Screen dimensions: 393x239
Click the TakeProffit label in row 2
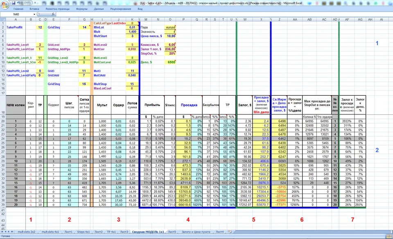(x=15, y=27)
